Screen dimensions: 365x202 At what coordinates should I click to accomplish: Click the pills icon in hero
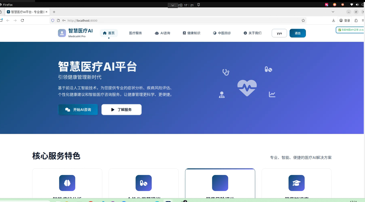(268, 69)
